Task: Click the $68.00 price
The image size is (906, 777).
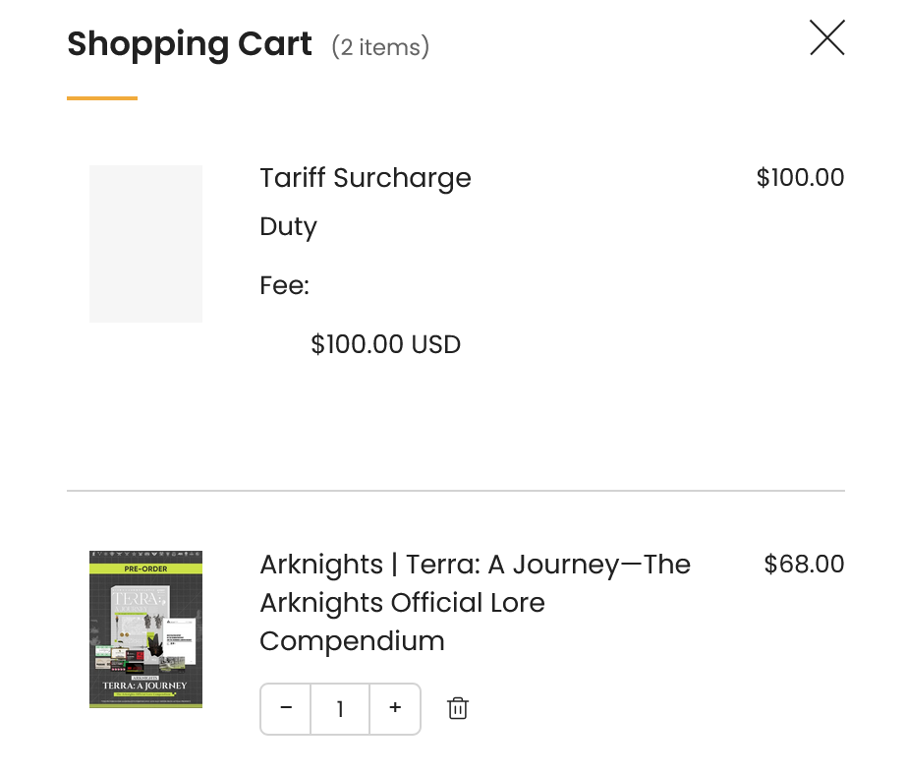Action: (803, 565)
